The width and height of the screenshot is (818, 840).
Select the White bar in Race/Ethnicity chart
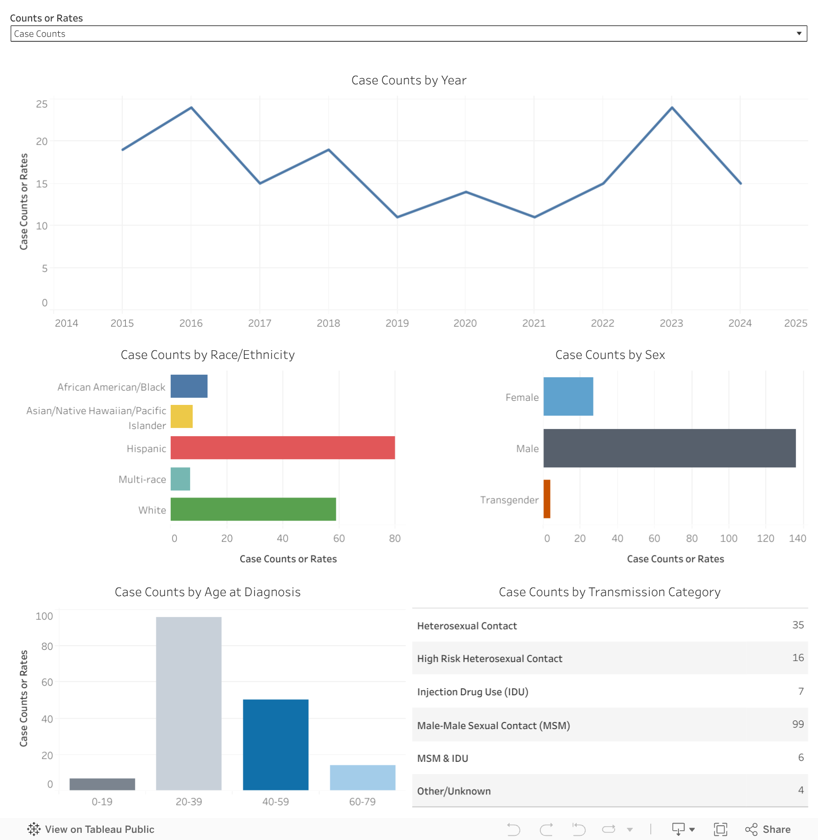pos(253,510)
